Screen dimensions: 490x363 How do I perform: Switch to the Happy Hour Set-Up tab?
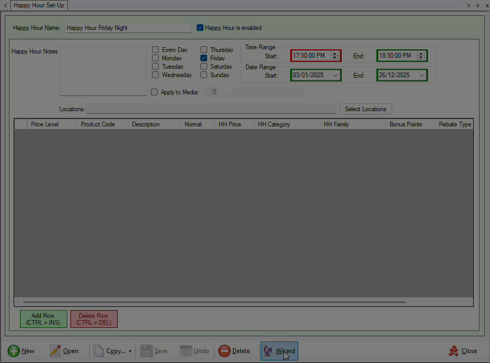[x=39, y=5]
